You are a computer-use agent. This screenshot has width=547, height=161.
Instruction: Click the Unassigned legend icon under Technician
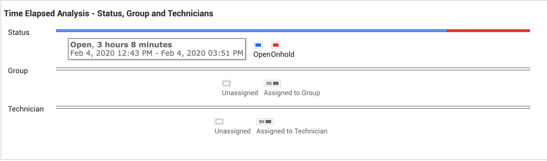(x=219, y=122)
